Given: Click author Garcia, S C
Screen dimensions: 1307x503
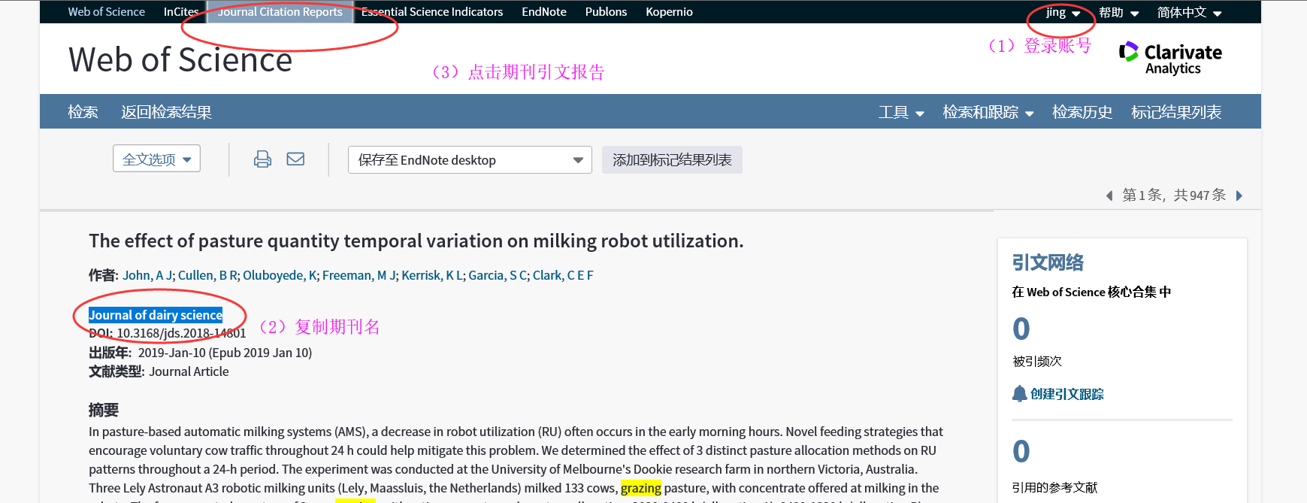Looking at the screenshot, I should click(x=498, y=275).
